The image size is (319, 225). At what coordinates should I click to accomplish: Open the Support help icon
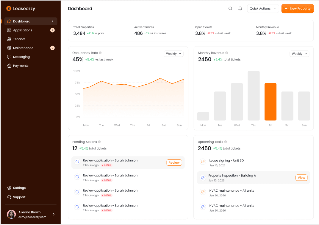pos(9,197)
